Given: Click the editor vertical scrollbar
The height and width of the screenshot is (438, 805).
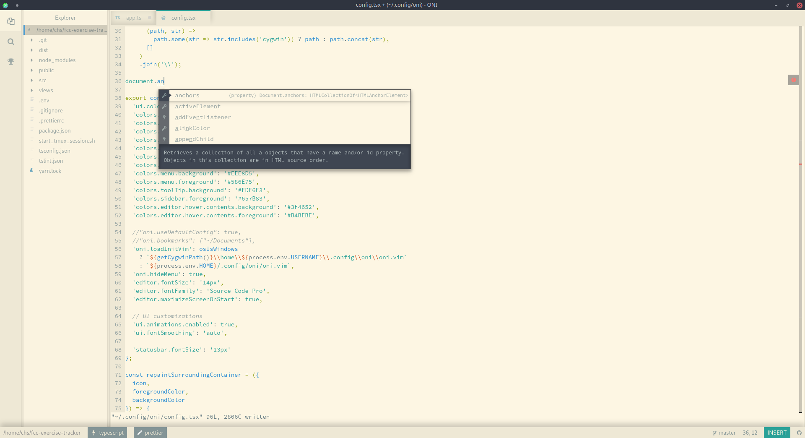Looking at the screenshot, I should click(800, 219).
